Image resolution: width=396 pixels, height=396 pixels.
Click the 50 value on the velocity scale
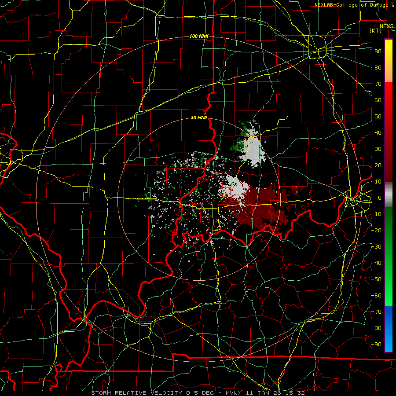(378, 117)
